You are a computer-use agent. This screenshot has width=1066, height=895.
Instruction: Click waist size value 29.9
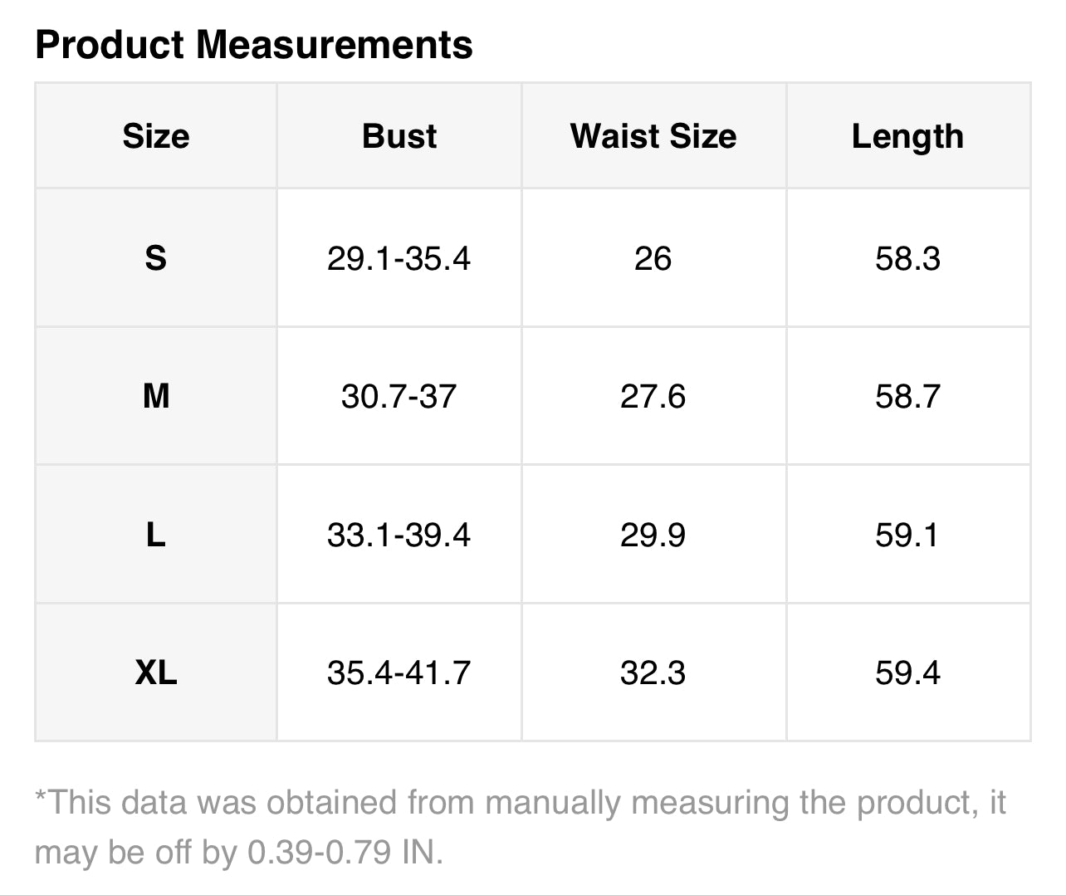pos(653,535)
